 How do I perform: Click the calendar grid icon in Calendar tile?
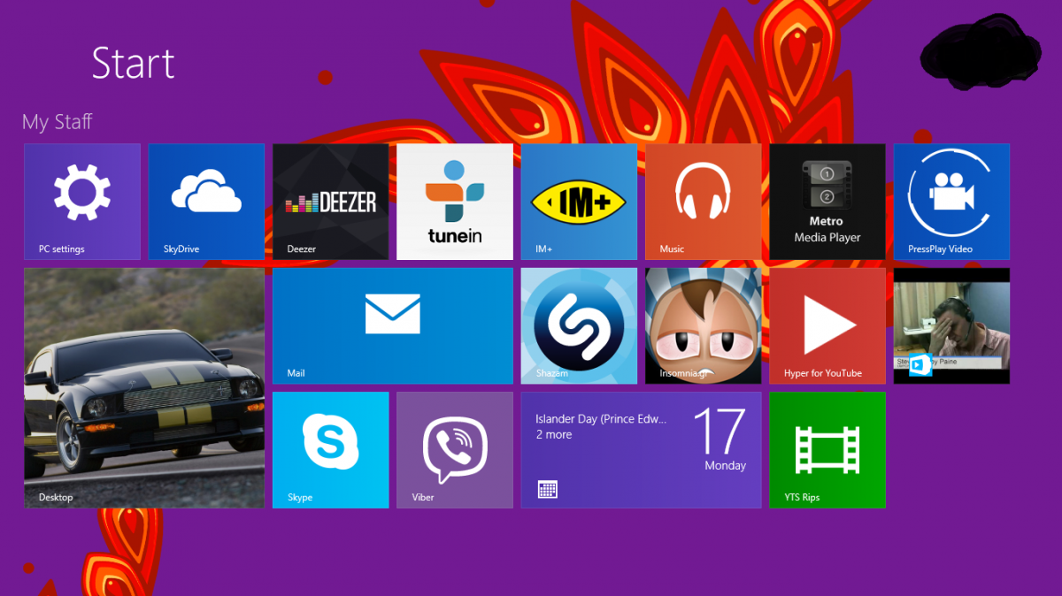(547, 489)
